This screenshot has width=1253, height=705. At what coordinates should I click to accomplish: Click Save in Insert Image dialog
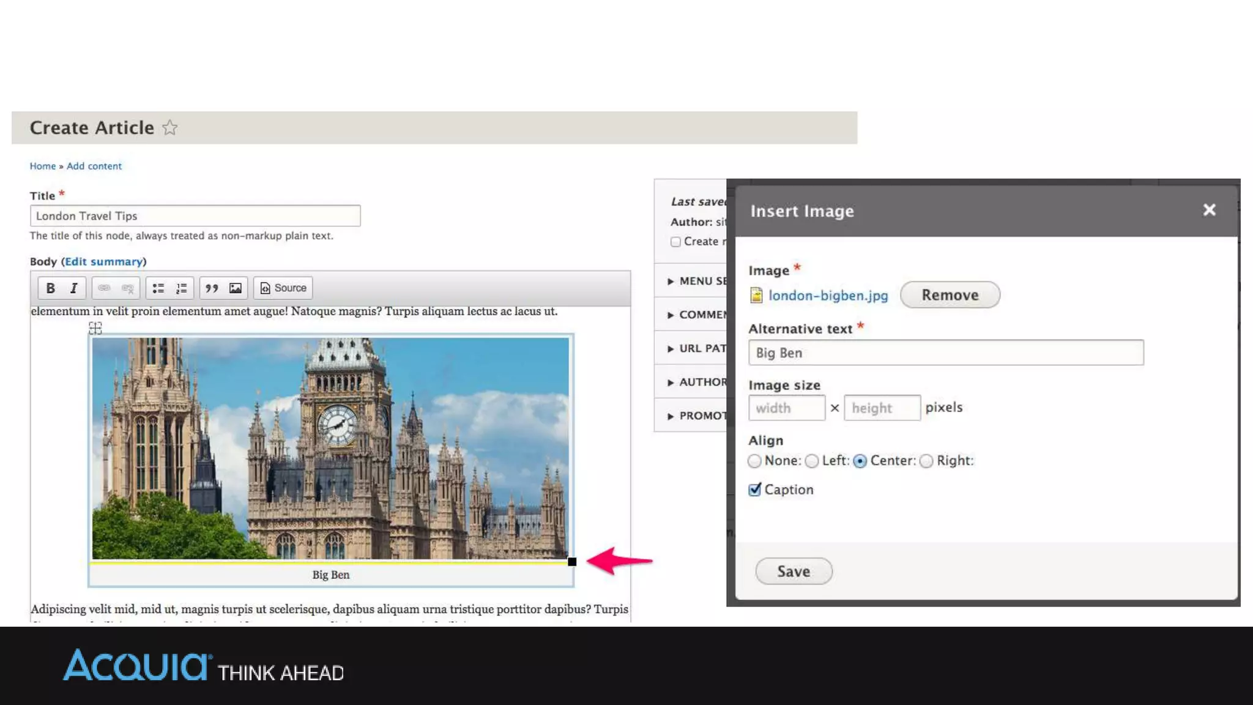tap(794, 571)
